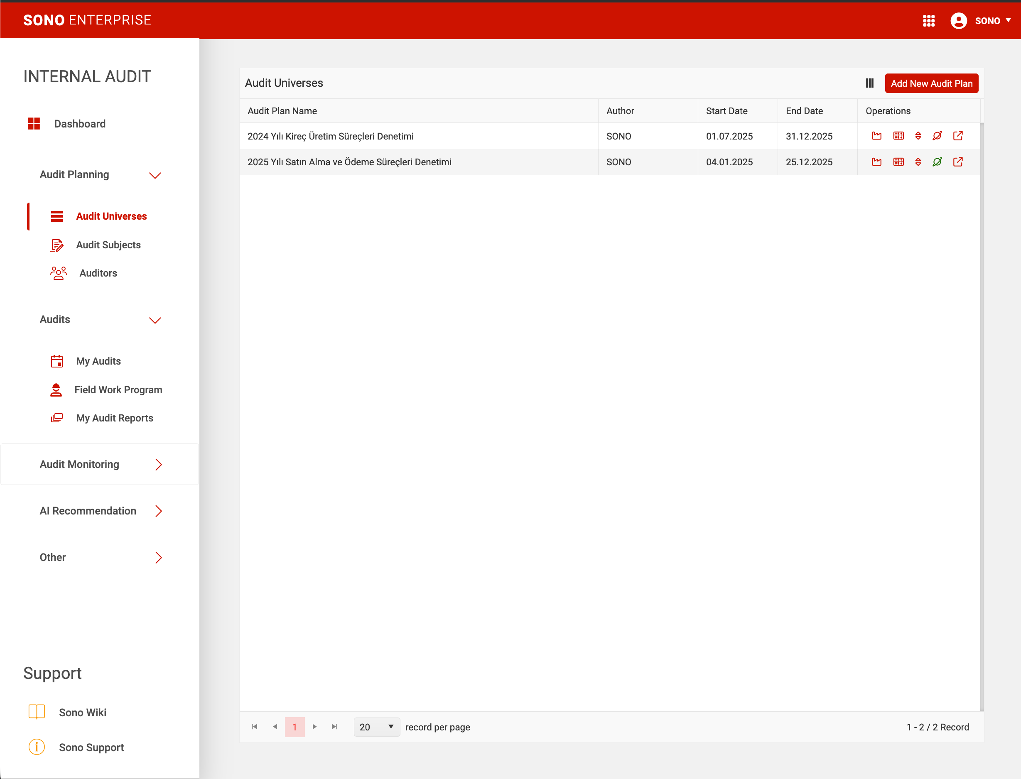Go to Audit Subjects in sidebar
The height and width of the screenshot is (779, 1021).
pyautogui.click(x=108, y=245)
